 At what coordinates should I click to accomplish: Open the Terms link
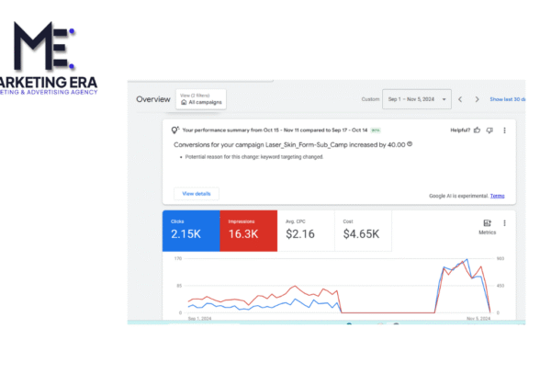pyautogui.click(x=497, y=196)
